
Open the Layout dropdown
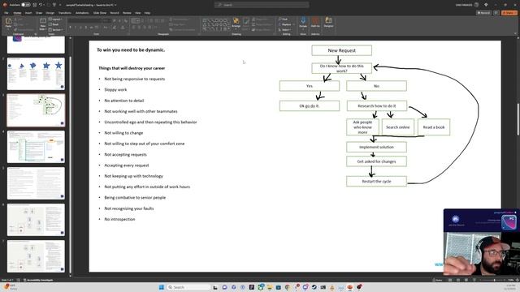(x=55, y=19)
